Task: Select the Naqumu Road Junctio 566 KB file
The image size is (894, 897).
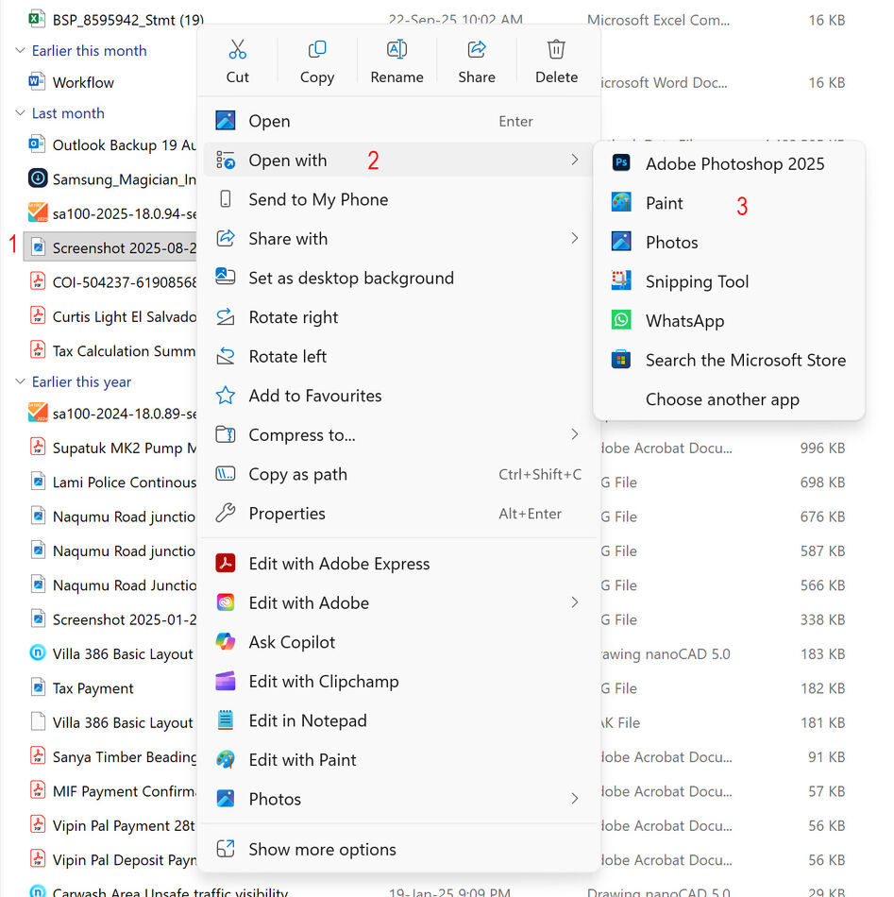Action: 112,585
